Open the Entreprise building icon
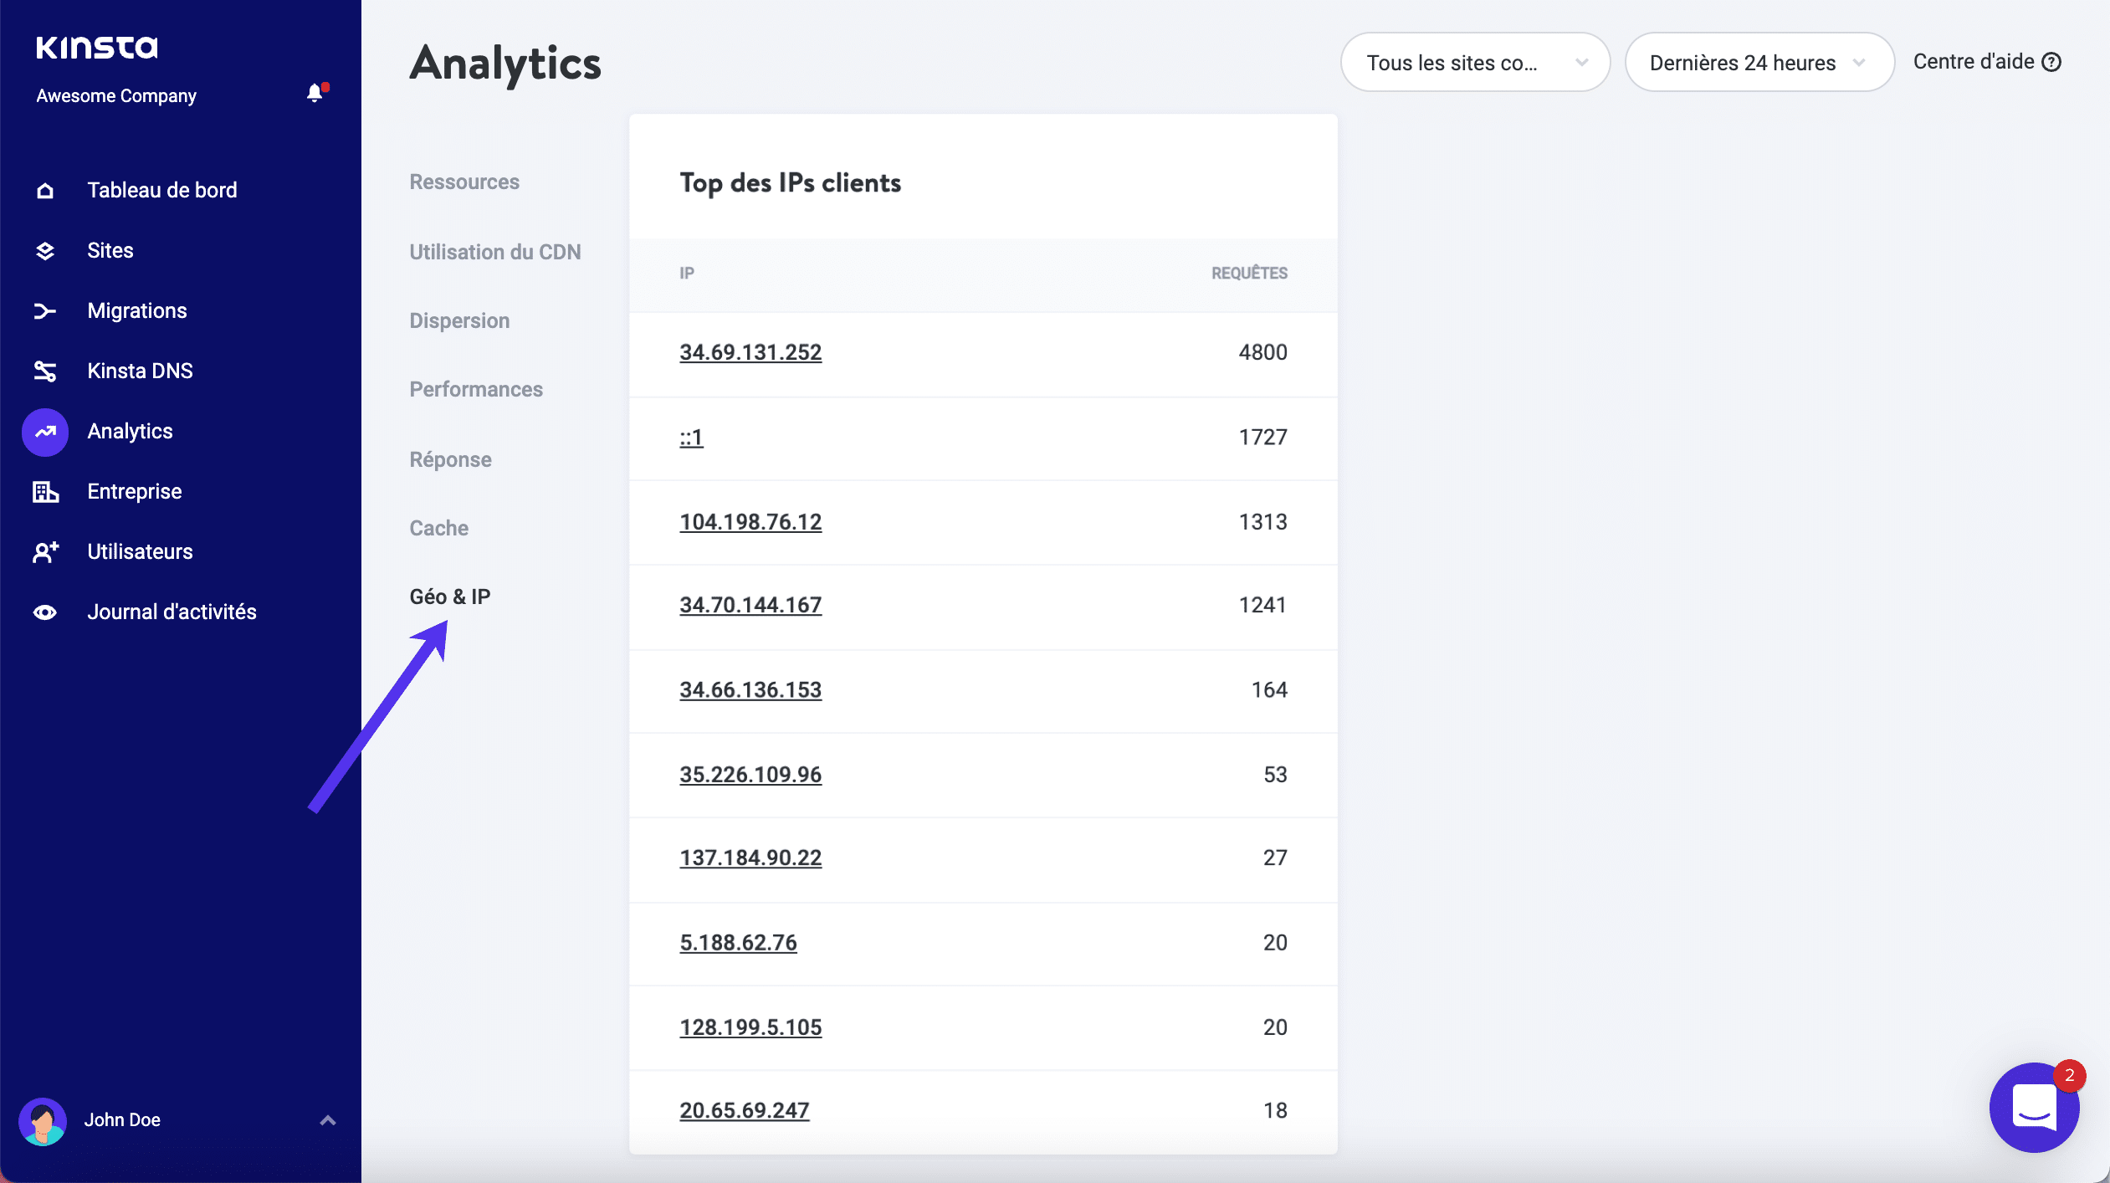 click(44, 492)
